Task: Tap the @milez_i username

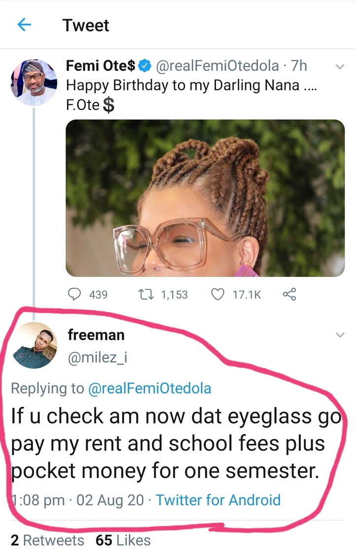Action: pyautogui.click(x=97, y=357)
